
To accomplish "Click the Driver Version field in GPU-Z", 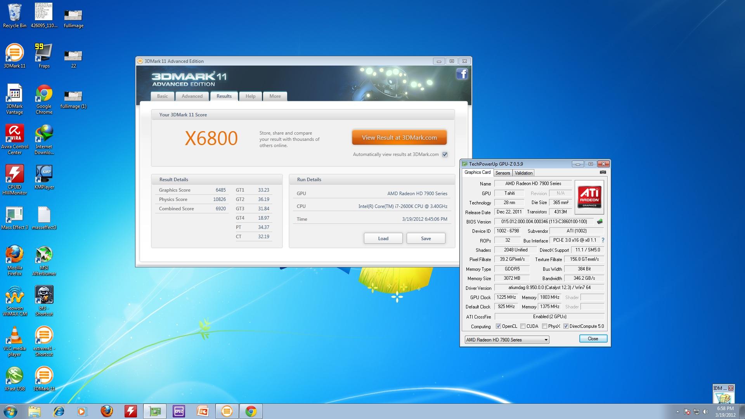I will [x=549, y=288].
